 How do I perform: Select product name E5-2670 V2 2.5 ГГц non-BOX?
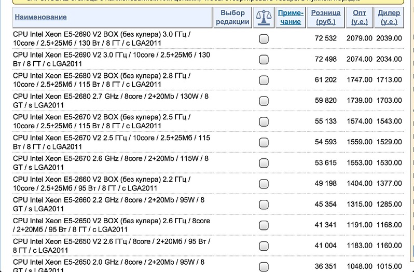(x=112, y=142)
